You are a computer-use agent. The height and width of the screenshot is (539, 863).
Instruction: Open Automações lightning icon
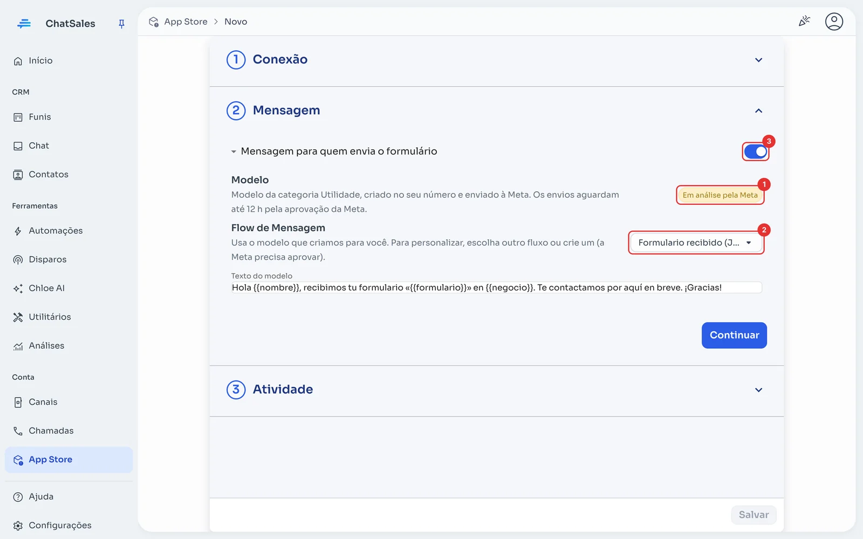point(18,231)
